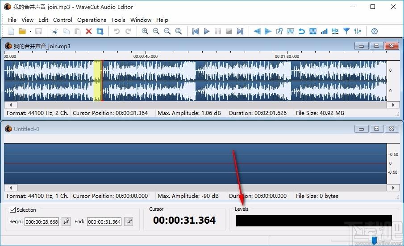Click the reverse audio icon
Viewport: 404px width, 246px height.
coord(302,31)
